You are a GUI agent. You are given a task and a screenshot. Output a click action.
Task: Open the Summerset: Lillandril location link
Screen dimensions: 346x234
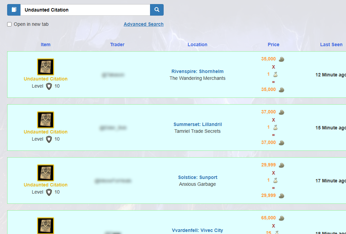197,124
